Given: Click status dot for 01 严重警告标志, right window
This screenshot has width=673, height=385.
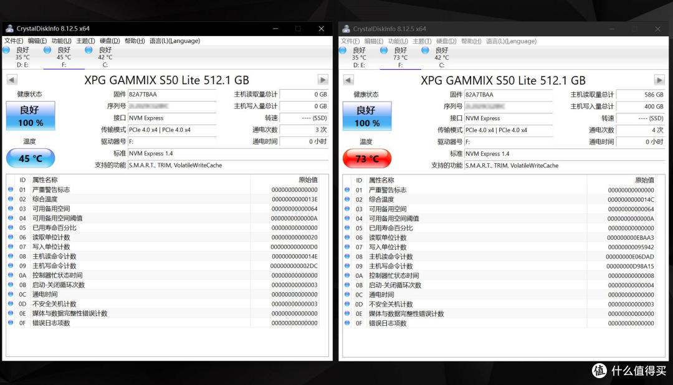Looking at the screenshot, I should tap(347, 190).
